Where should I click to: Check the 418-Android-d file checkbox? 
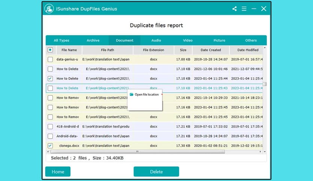click(50, 126)
